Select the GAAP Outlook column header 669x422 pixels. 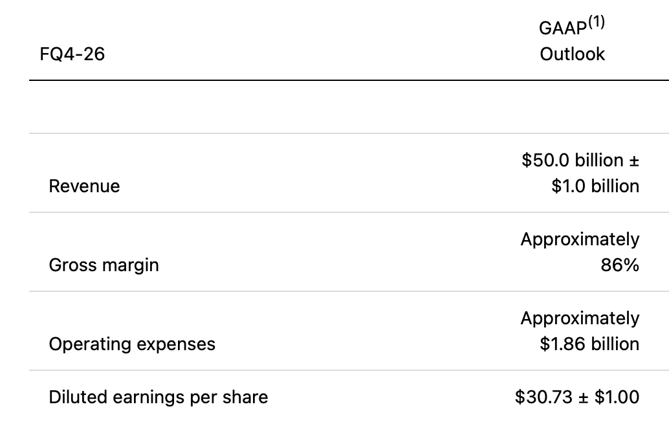(572, 39)
